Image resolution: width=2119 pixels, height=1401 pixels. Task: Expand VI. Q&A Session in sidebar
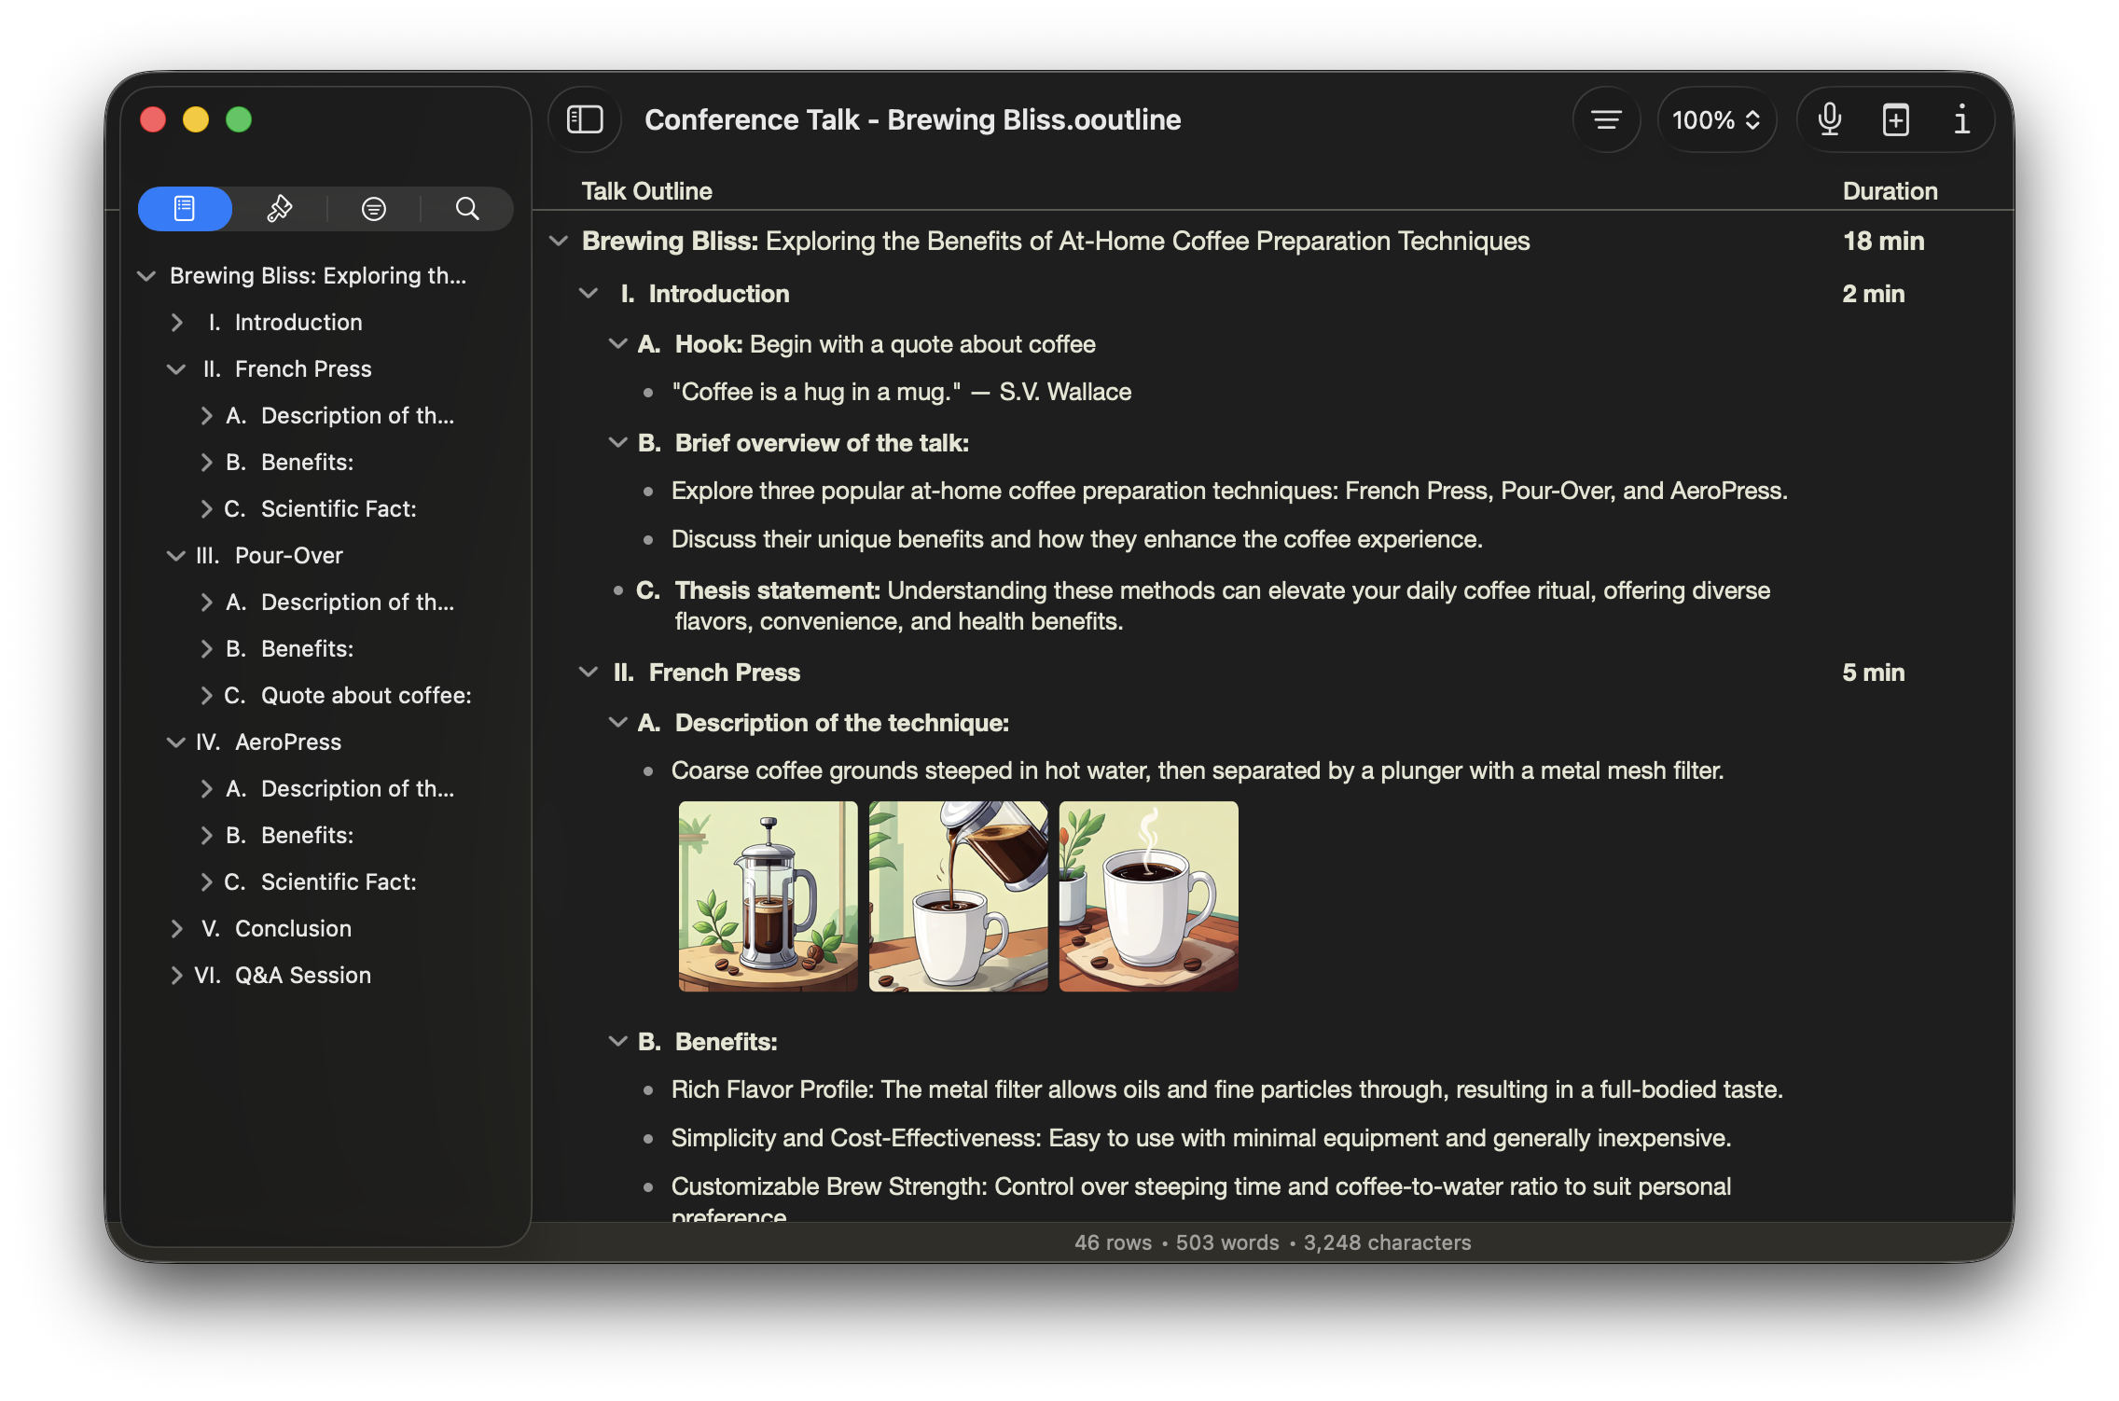point(177,975)
